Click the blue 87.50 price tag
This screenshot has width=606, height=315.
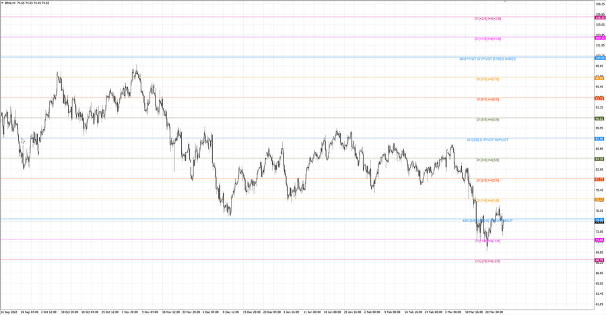600,139
